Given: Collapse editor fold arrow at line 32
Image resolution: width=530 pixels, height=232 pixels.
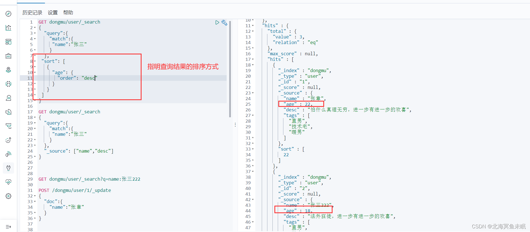Looking at the screenshot, I should pos(35,196).
